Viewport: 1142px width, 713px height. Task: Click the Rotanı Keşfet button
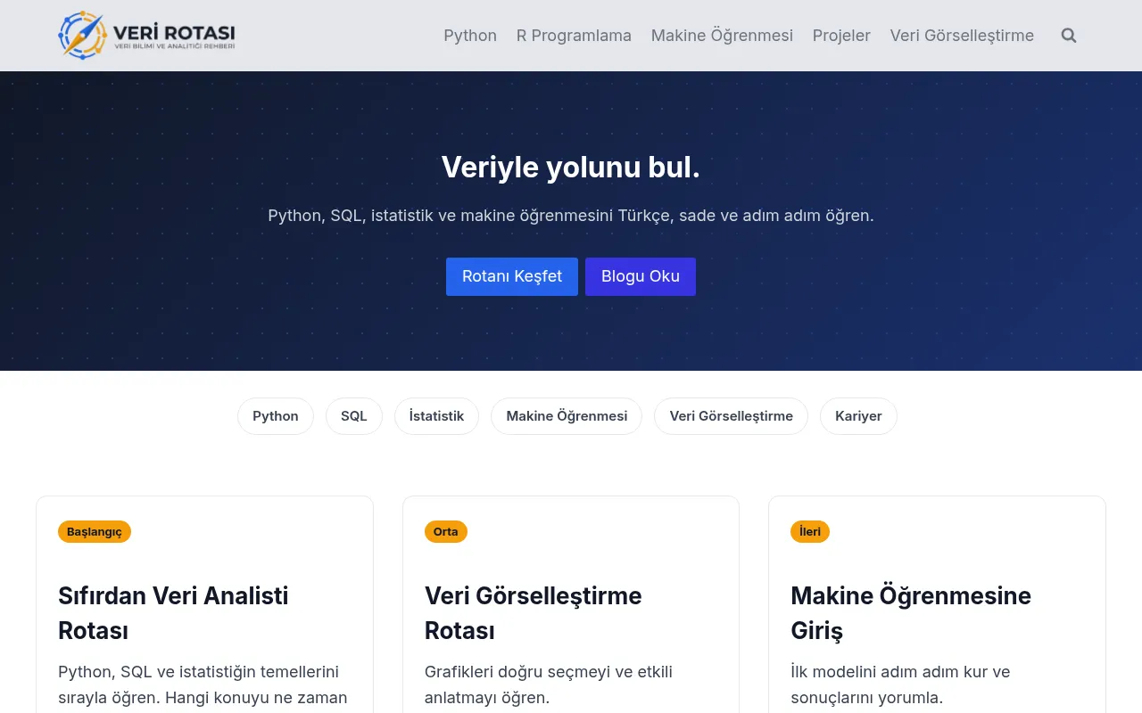(512, 276)
